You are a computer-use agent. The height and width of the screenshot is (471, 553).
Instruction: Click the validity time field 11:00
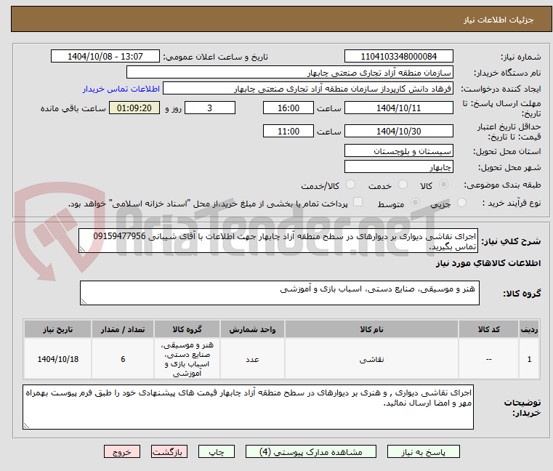pos(288,131)
